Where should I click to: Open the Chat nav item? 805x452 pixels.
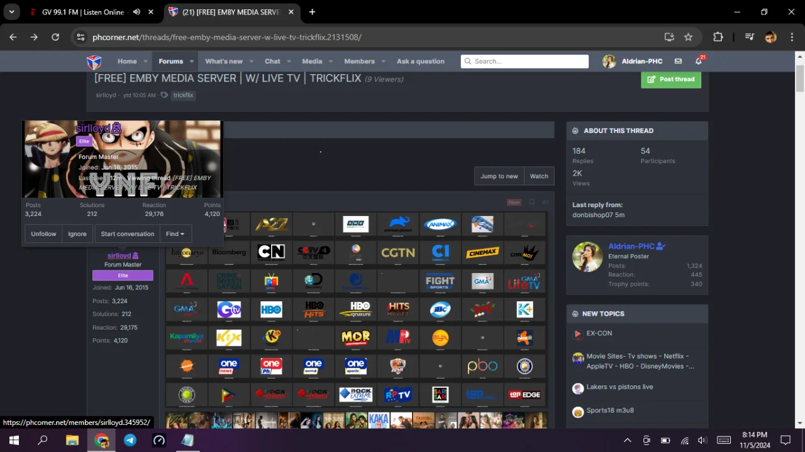pyautogui.click(x=272, y=62)
